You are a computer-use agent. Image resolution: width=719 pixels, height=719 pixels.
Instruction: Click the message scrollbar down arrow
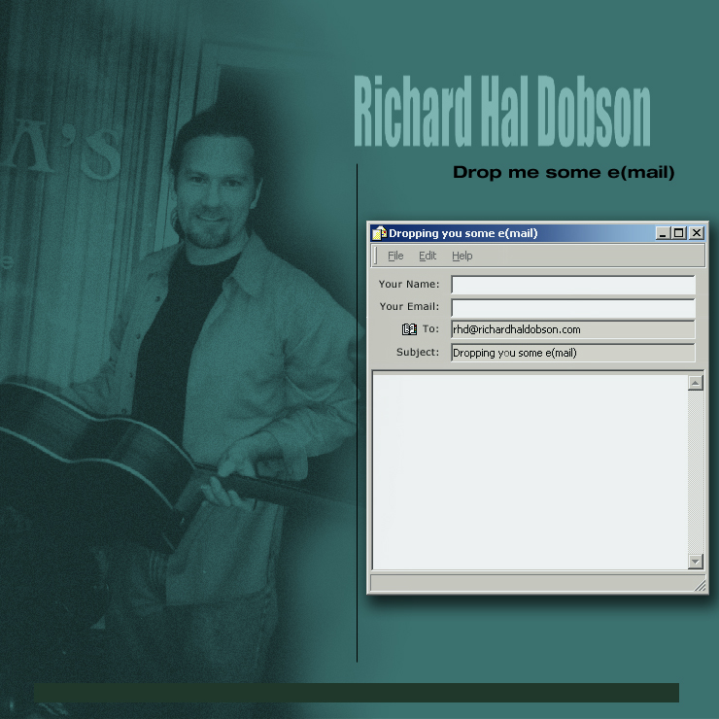tap(696, 562)
